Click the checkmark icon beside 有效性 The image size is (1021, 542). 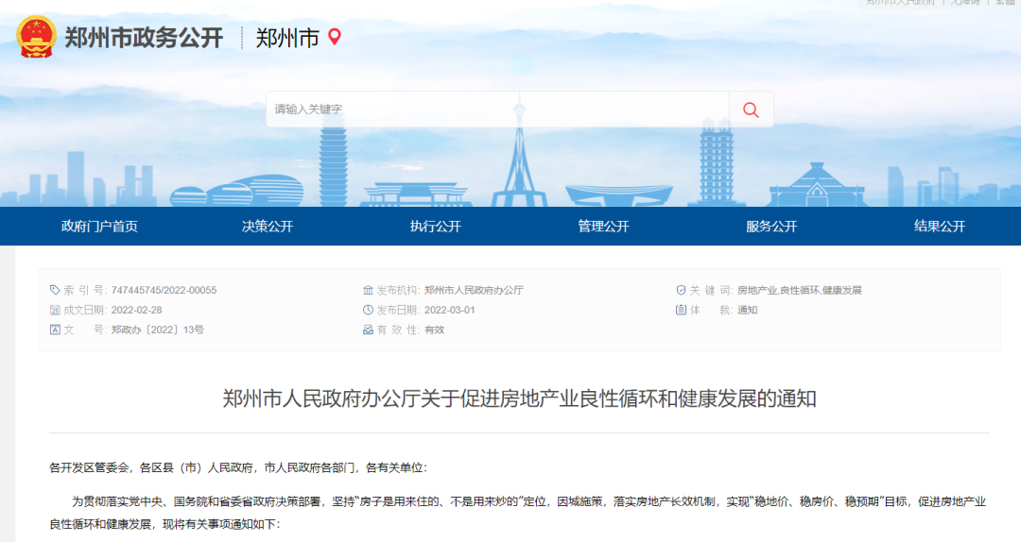coord(368,330)
